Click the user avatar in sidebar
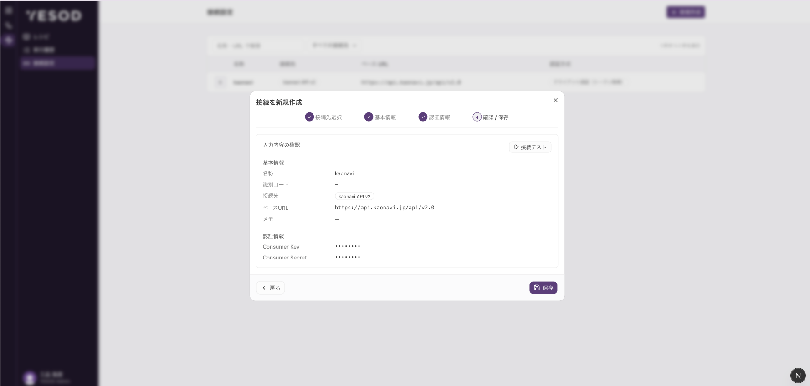The width and height of the screenshot is (810, 386). pyautogui.click(x=30, y=378)
